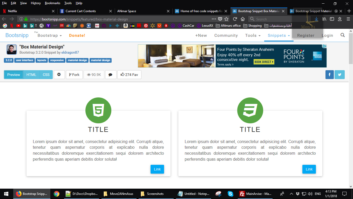Open eldragon87 author profile link

point(70,52)
